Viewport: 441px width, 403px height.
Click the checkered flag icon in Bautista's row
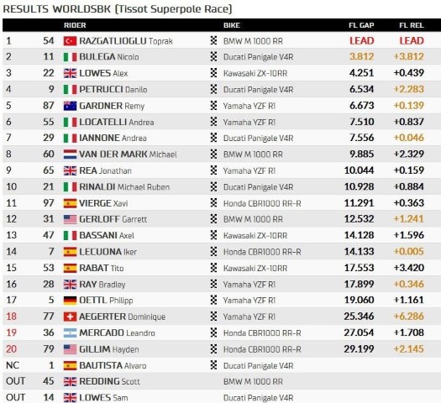pos(213,365)
